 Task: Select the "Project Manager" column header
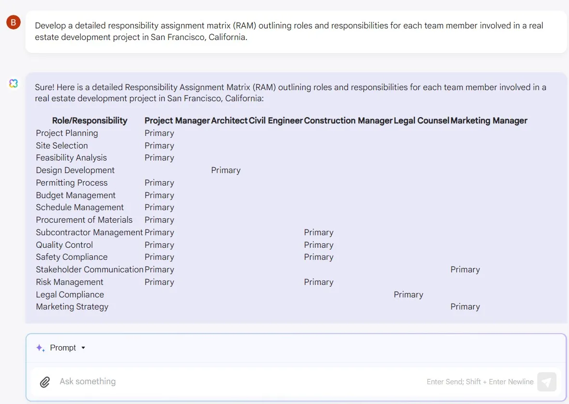click(177, 121)
